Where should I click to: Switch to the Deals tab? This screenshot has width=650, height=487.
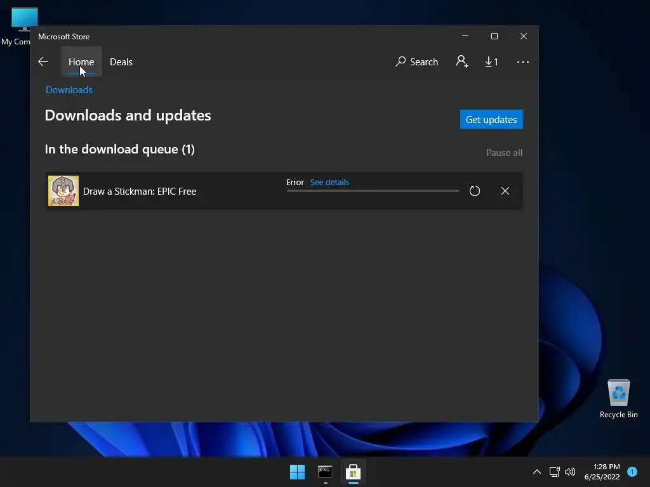point(121,62)
